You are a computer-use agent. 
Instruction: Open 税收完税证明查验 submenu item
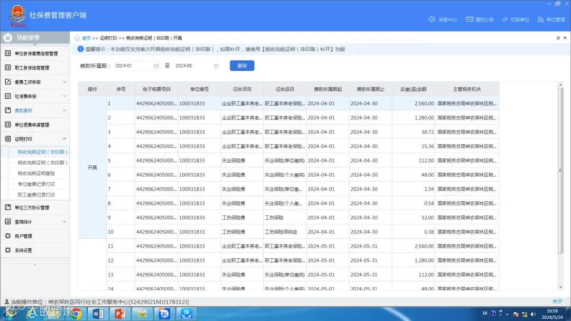[36, 173]
